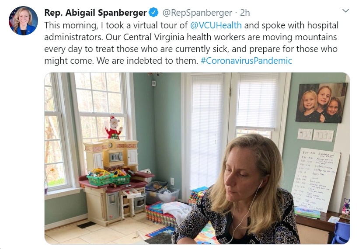Open the profile avatar picture
The height and width of the screenshot is (249, 359).
coord(23,21)
